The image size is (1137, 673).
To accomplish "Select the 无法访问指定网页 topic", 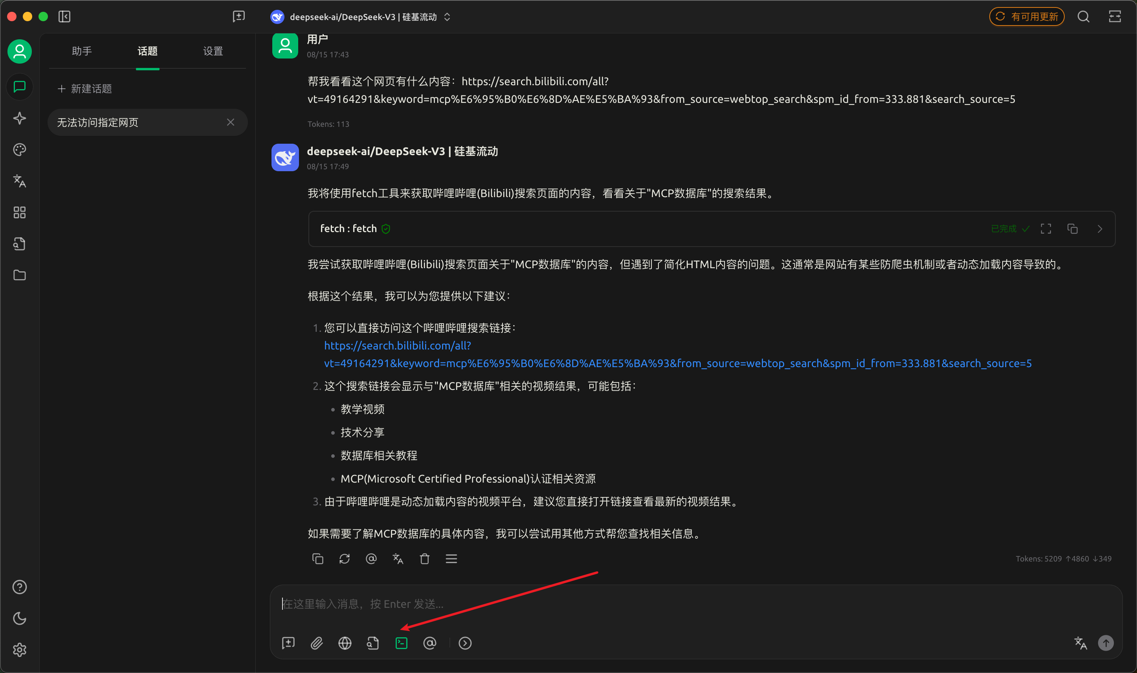I will [147, 122].
